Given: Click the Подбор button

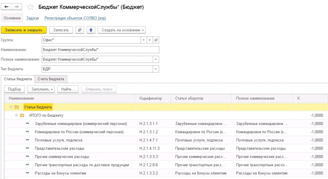Looking at the screenshot, I should click(14, 89).
